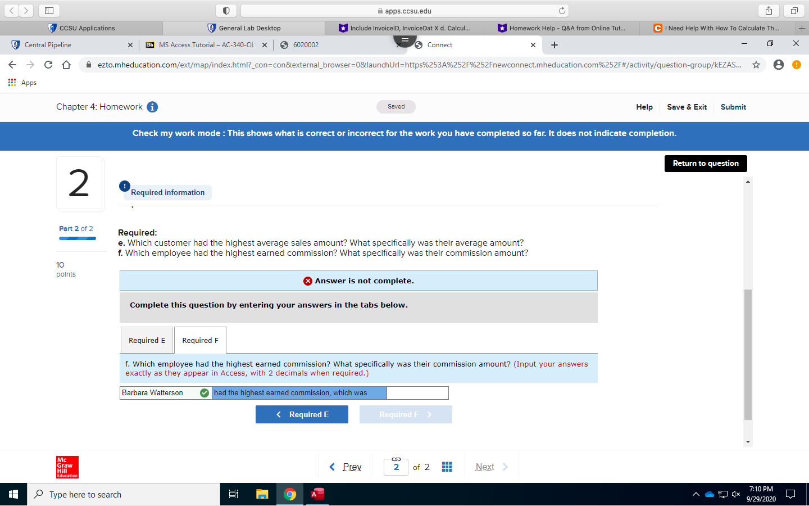The image size is (809, 506).
Task: Click the Apps shortcut in bookmarks bar
Action: 21,82
